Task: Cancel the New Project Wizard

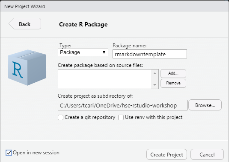Action: tap(207, 154)
